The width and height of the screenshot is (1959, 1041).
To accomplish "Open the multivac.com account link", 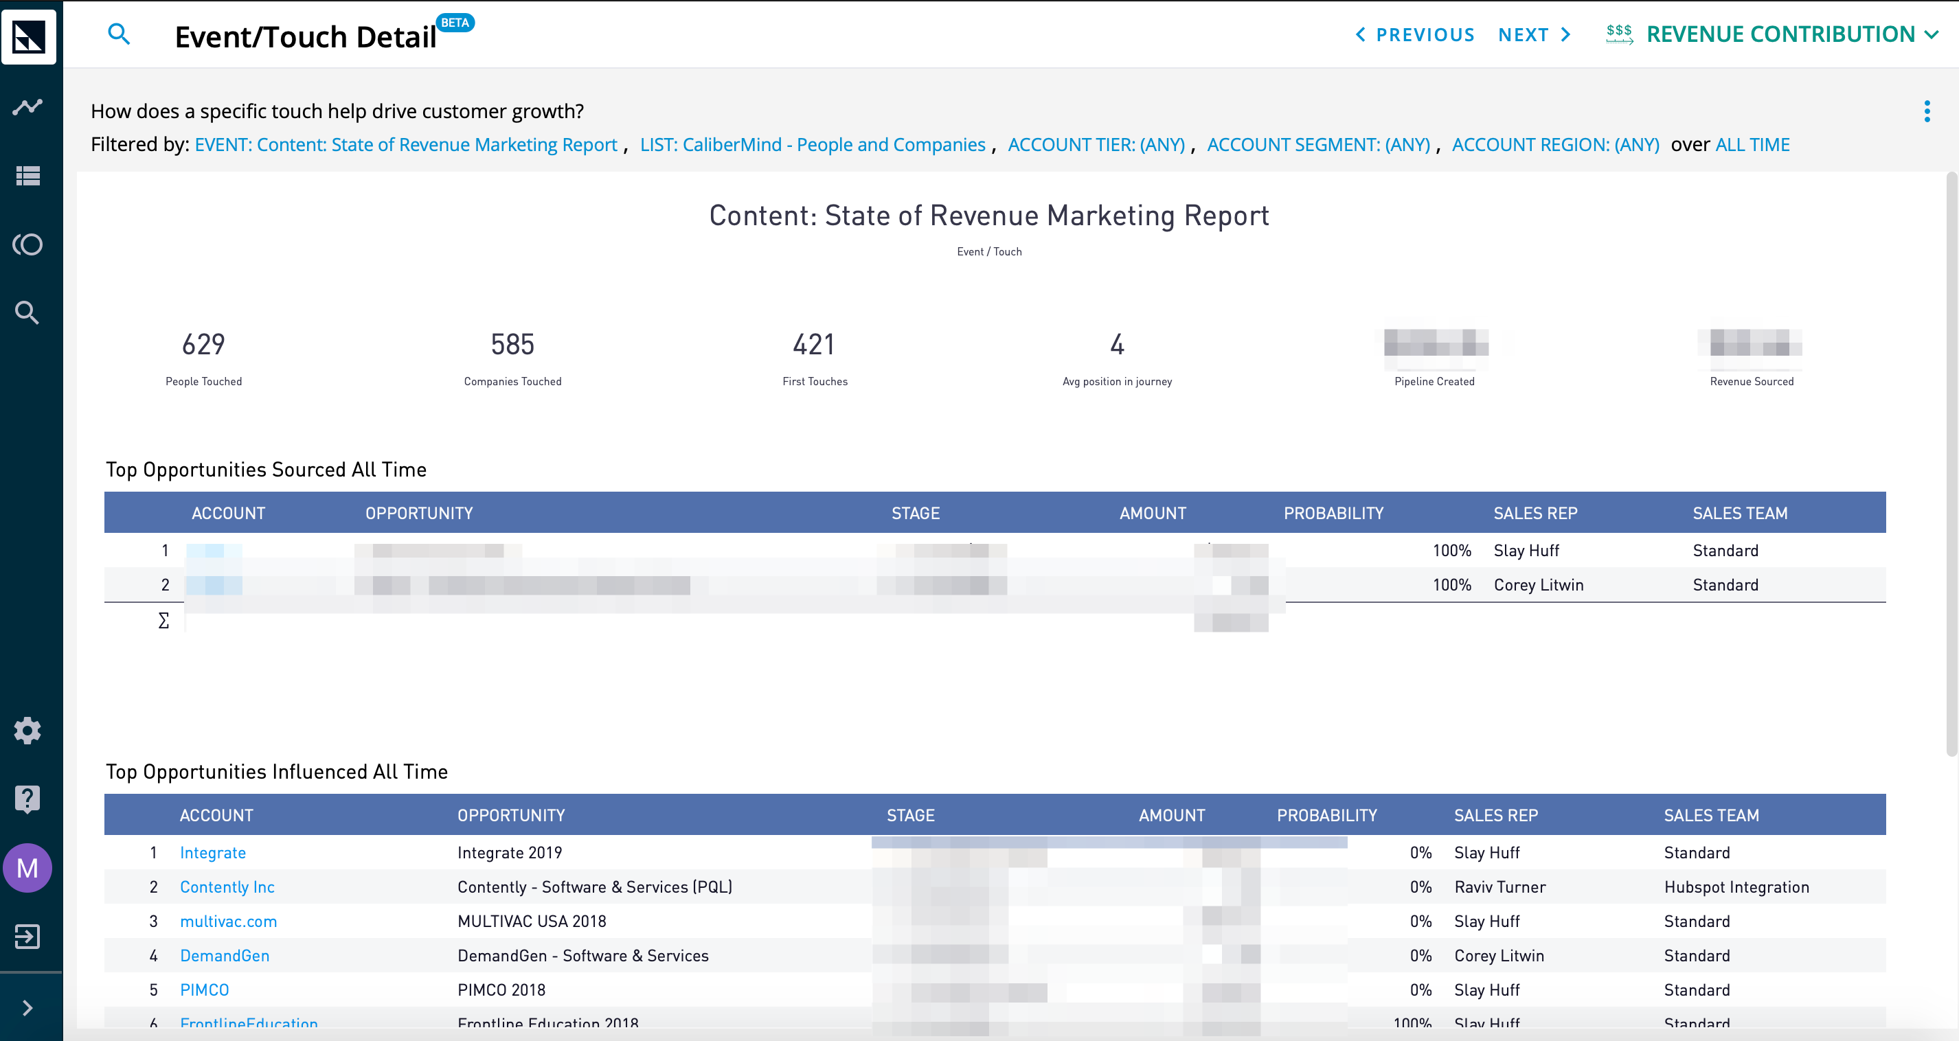I will [x=228, y=921].
